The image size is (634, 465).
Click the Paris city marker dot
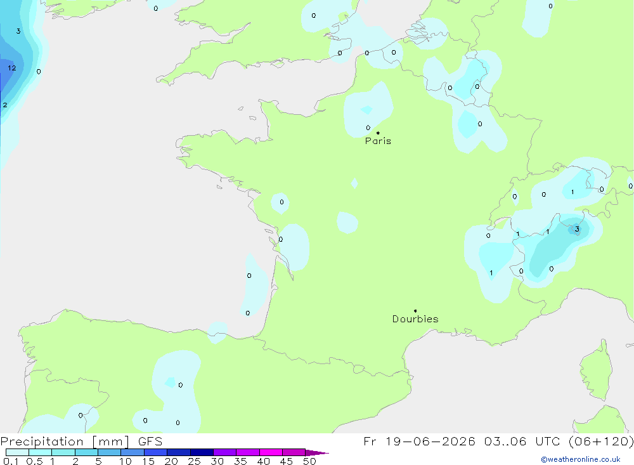tap(378, 133)
